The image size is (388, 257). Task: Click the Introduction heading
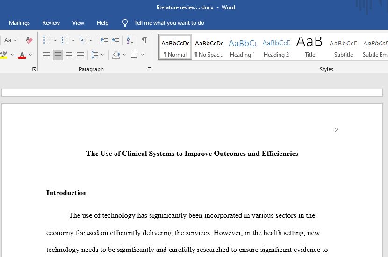66,193
